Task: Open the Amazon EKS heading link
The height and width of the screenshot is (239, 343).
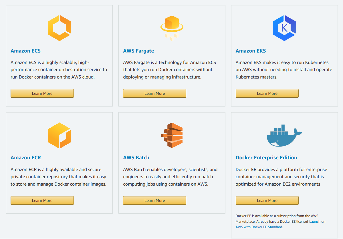Action: pos(251,51)
